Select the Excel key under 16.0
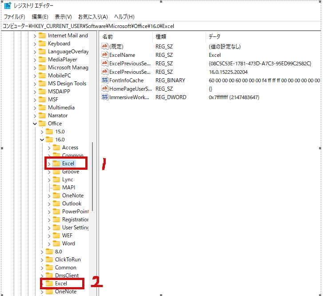Screen dimensions: 323x296 (x=68, y=164)
